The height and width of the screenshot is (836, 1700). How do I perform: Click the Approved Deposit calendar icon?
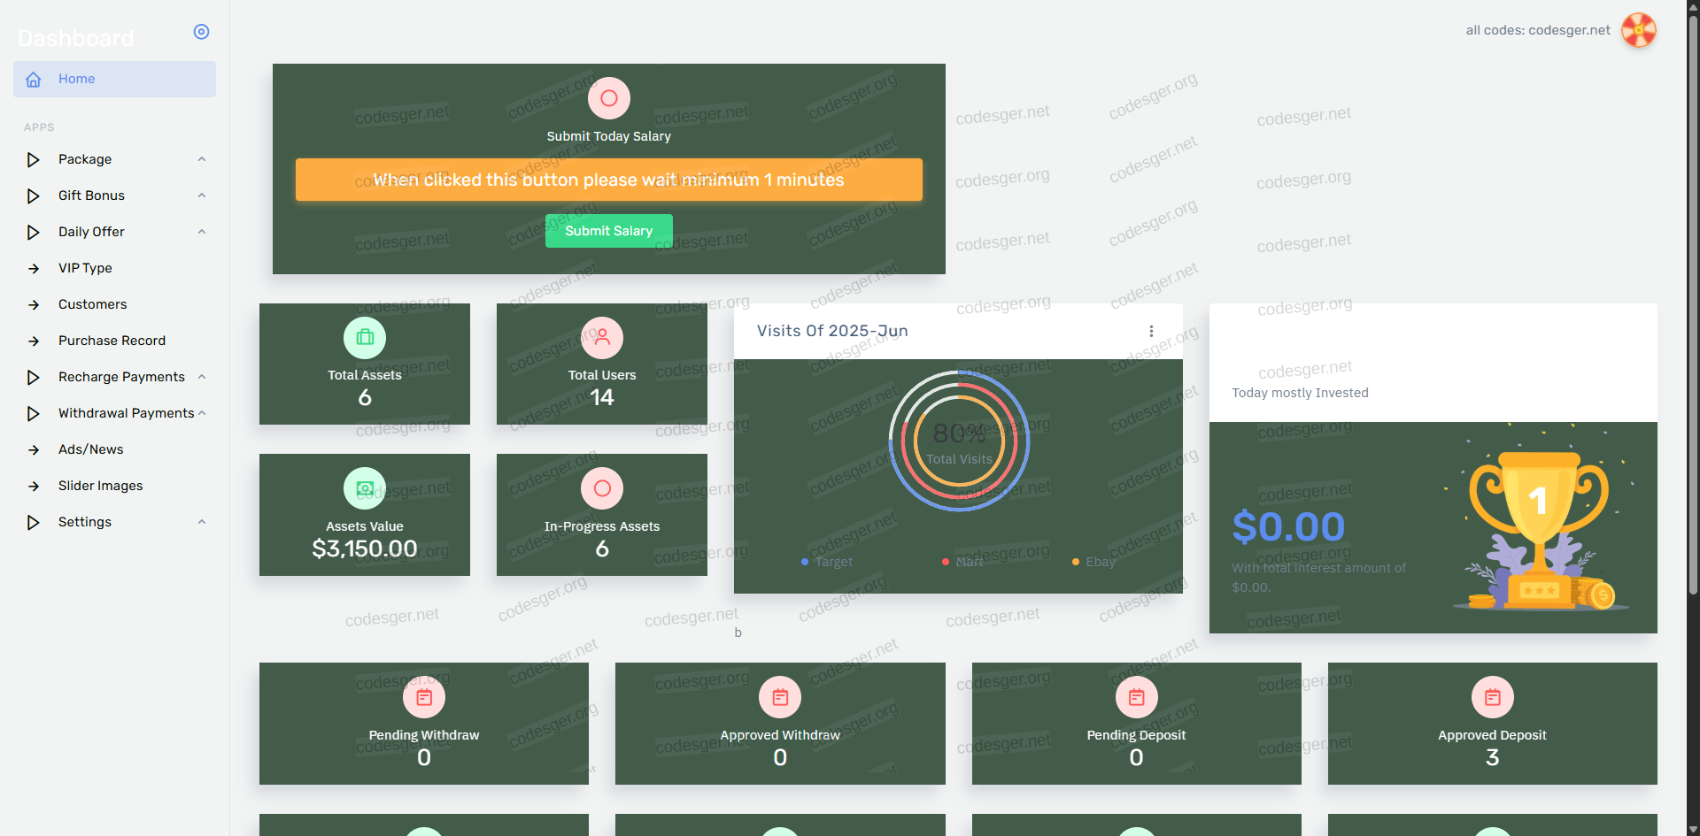pyautogui.click(x=1492, y=698)
